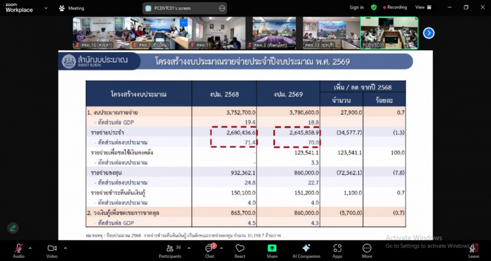Image resolution: width=491 pixels, height=261 pixels.
Task: Click column header งปม. 2568
Action: [224, 94]
